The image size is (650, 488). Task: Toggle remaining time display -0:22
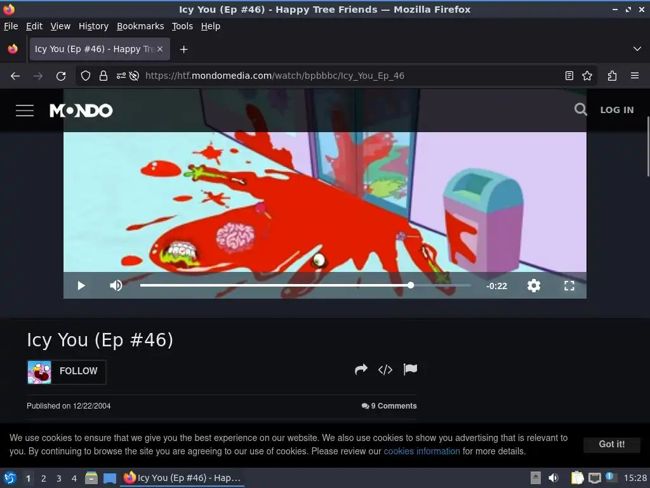(x=496, y=286)
